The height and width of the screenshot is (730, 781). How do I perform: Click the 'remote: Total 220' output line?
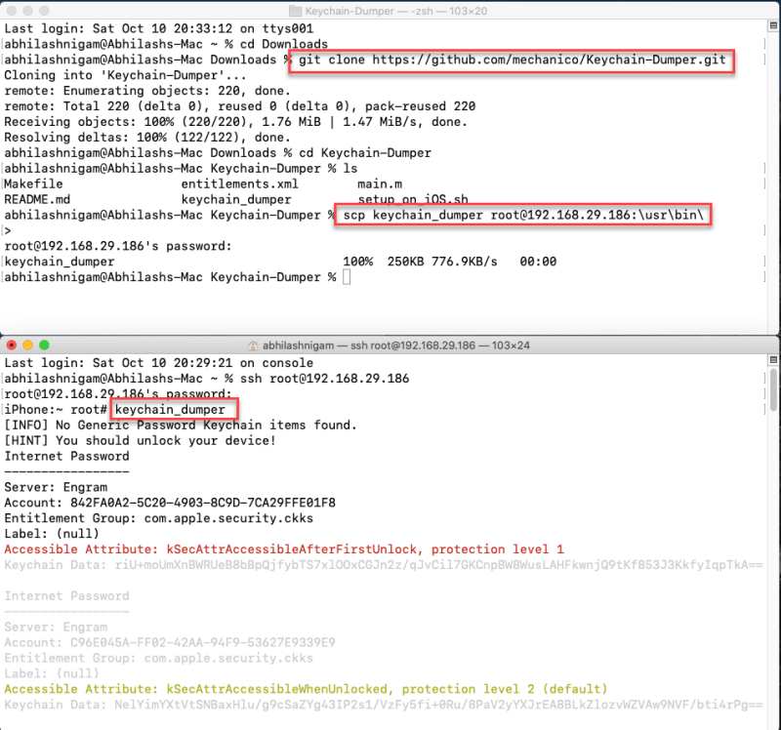239,106
